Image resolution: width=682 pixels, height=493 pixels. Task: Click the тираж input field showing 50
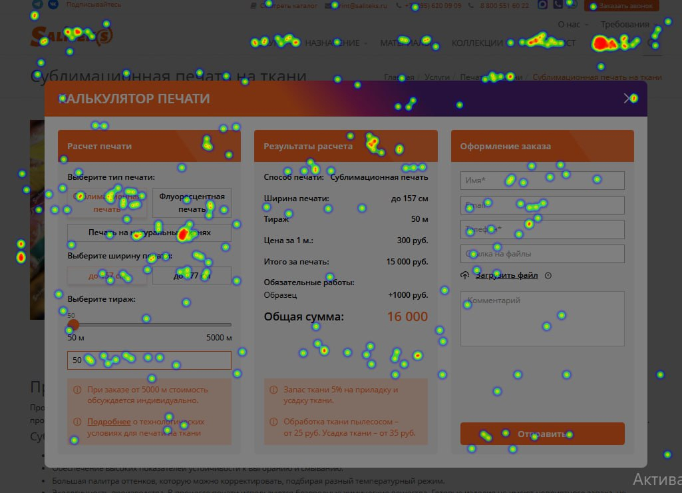[149, 360]
